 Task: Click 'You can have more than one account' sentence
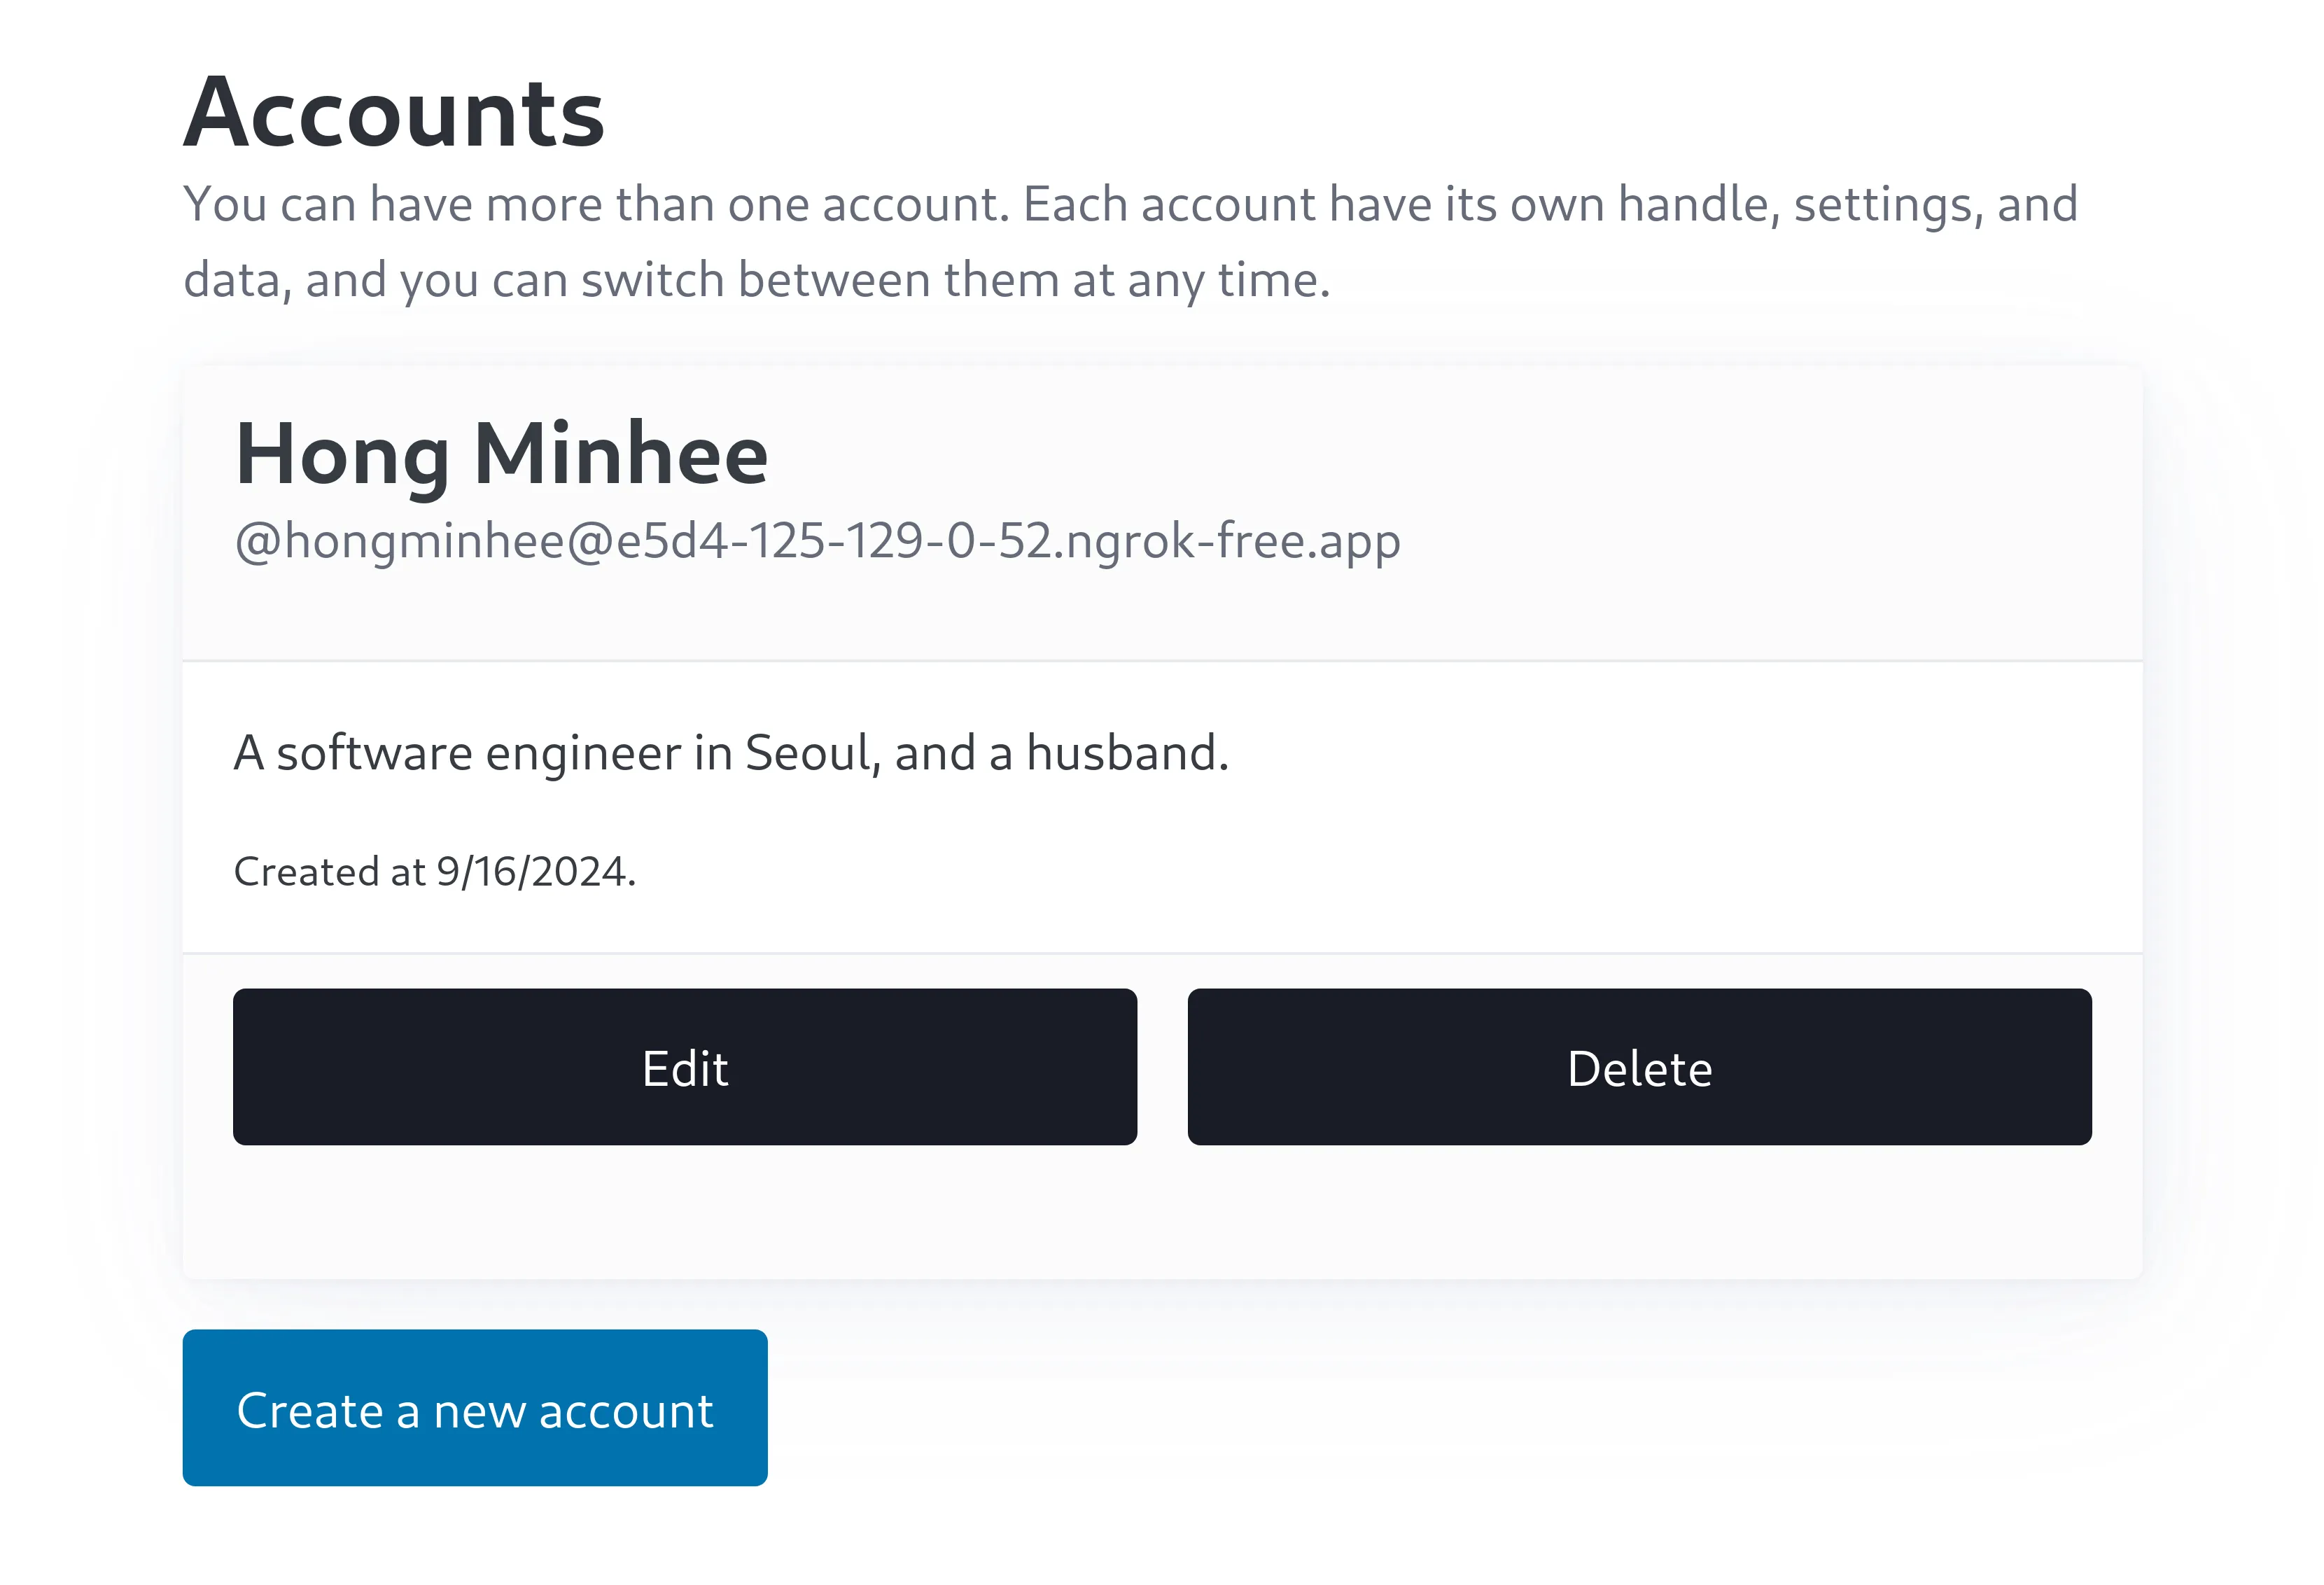tap(596, 204)
